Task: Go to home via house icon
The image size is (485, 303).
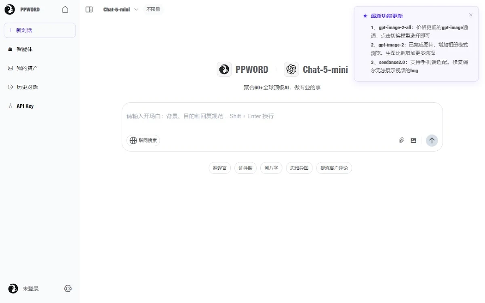Action: coord(65,9)
